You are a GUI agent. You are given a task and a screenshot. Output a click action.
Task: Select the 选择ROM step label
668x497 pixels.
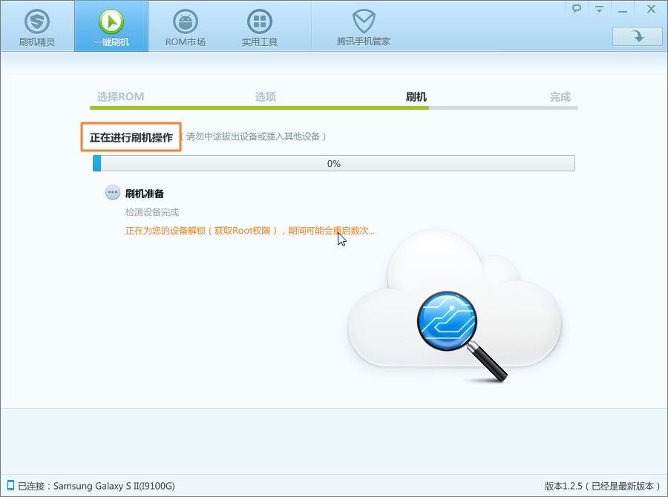[x=120, y=96]
